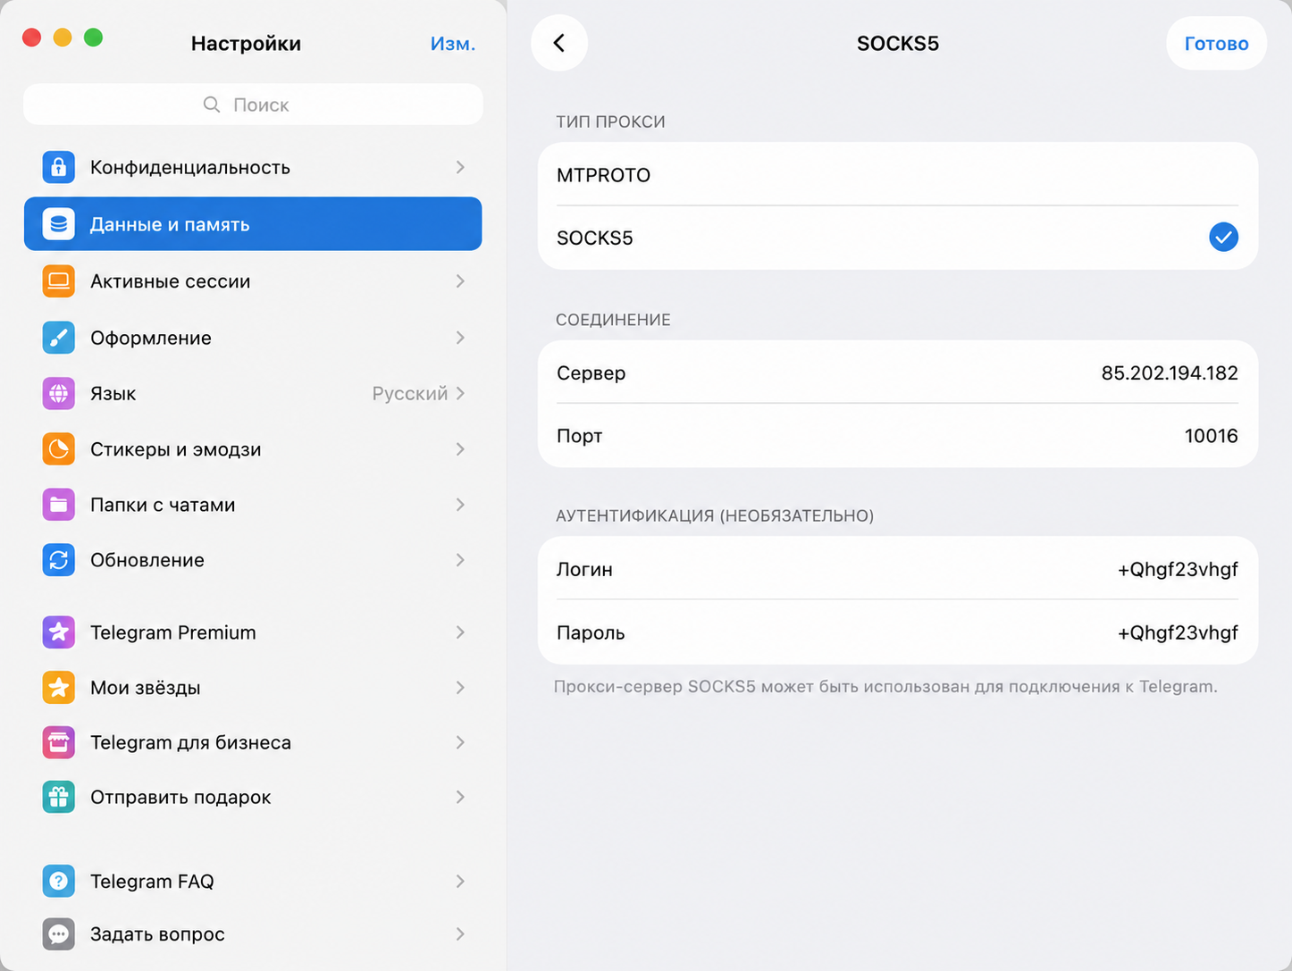Open Обновление settings
Screen dimensions: 1292x971
[x=253, y=560]
